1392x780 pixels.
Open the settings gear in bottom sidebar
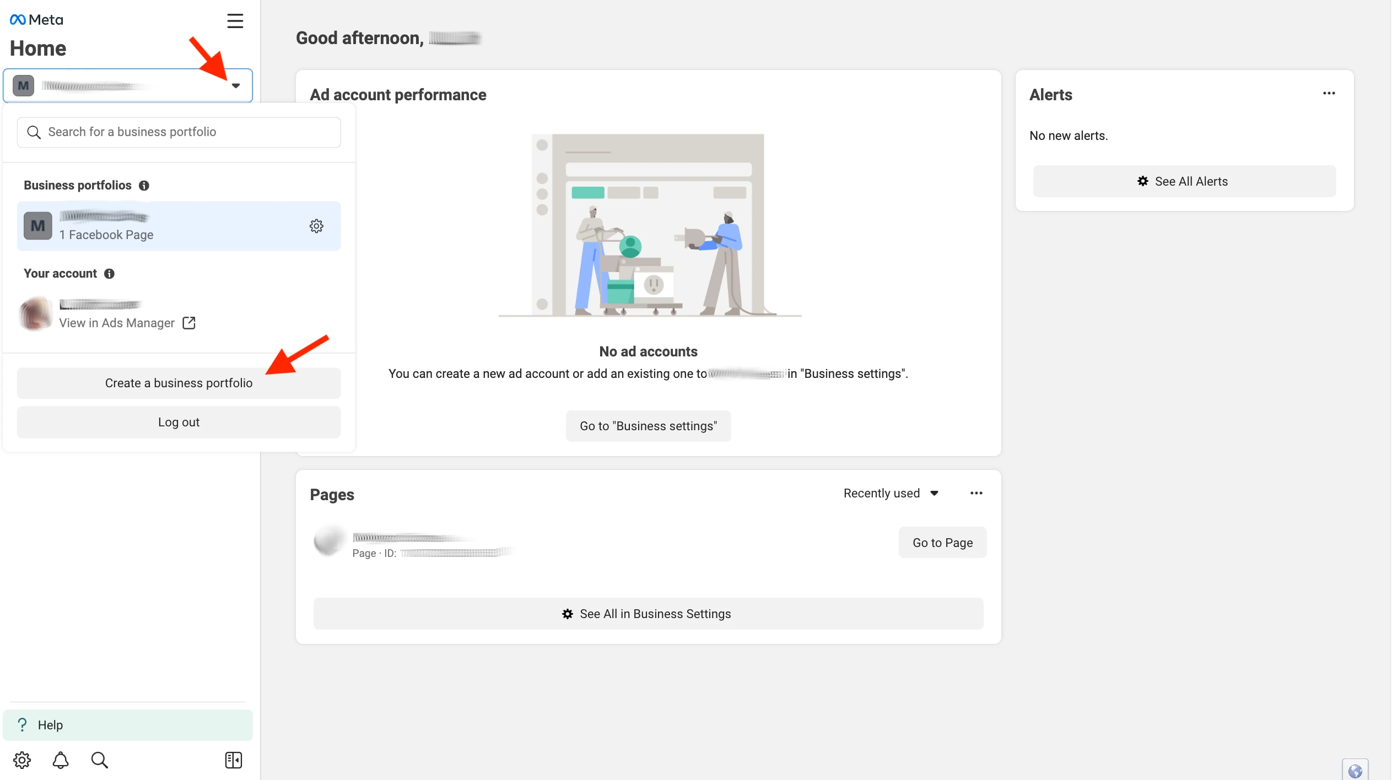point(22,761)
